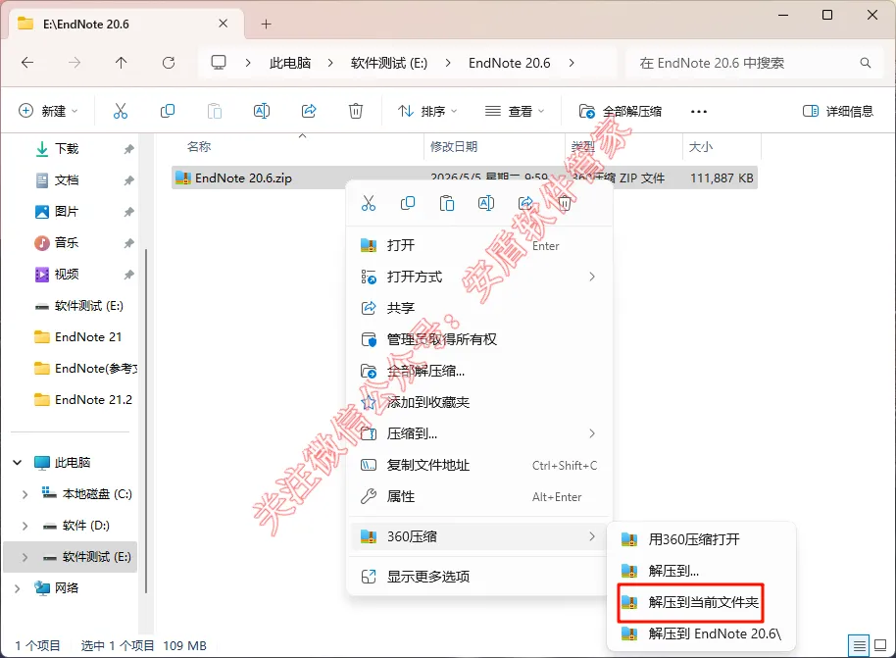This screenshot has width=896, height=658.
Task: Close the E:\EndNote 20.6 tab
Action: point(223,24)
